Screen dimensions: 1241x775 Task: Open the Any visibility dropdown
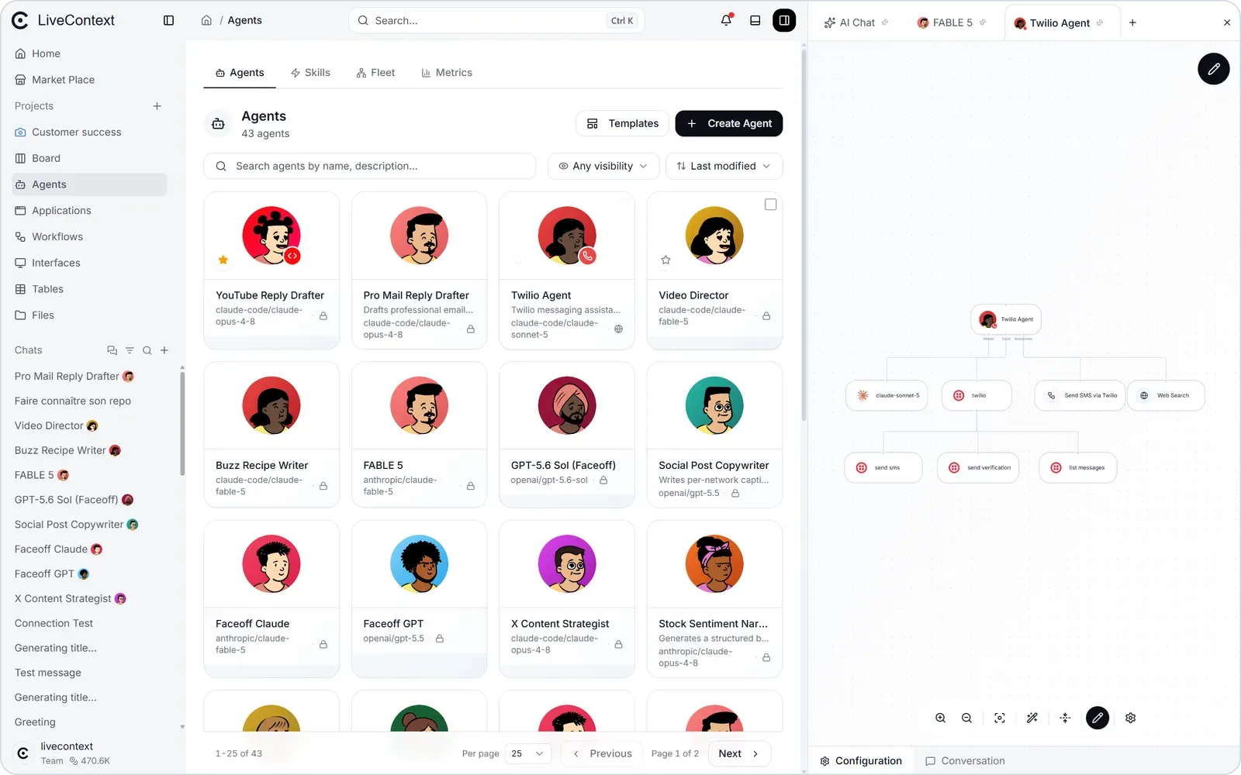(x=603, y=167)
